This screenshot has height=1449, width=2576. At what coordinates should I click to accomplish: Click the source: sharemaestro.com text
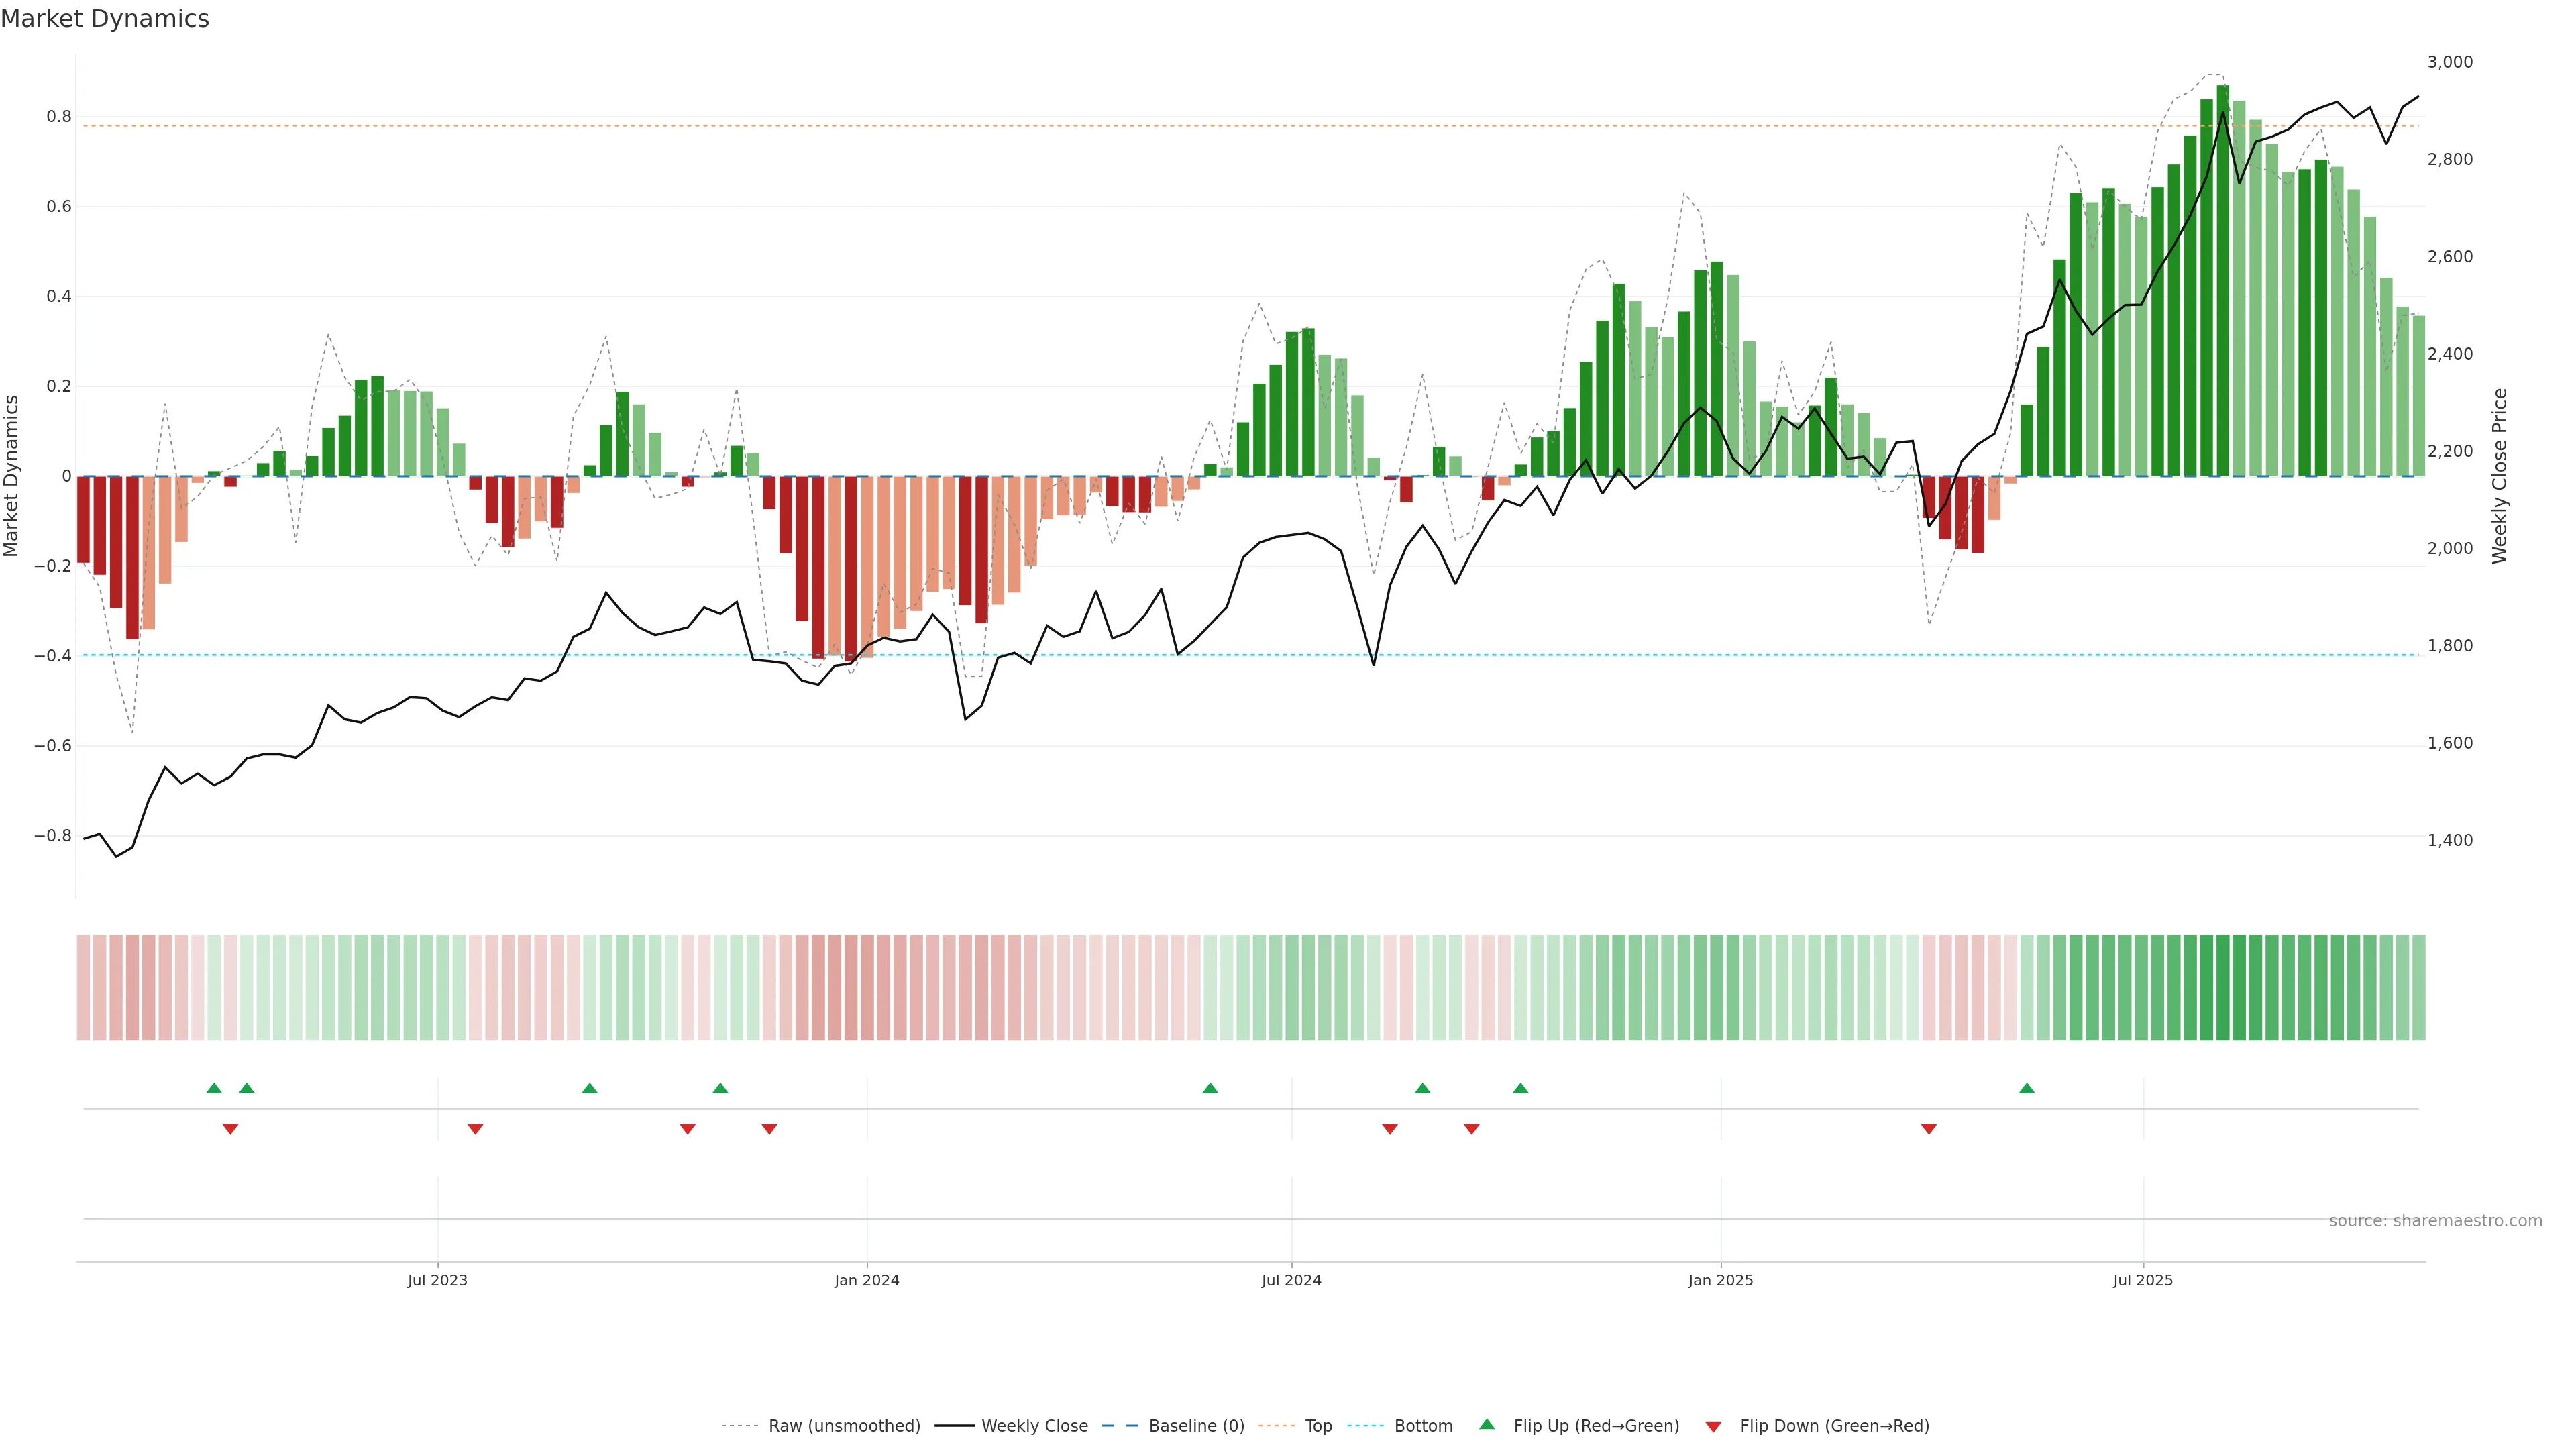[x=2435, y=1220]
